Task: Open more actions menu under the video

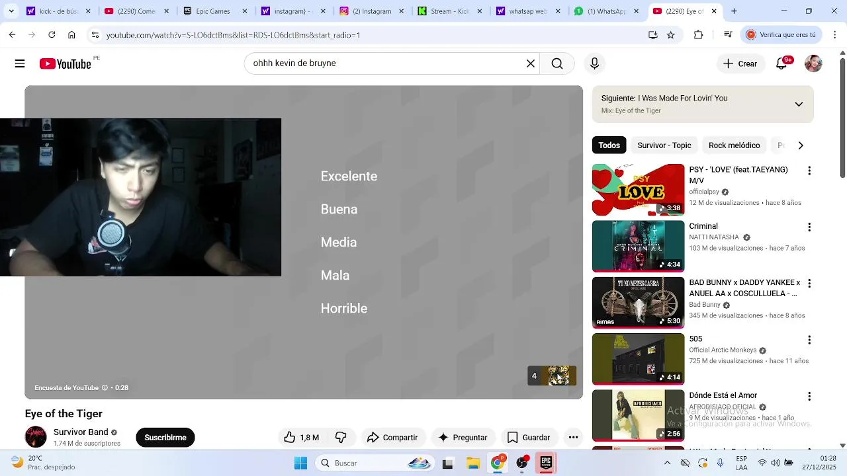Action: (573, 437)
